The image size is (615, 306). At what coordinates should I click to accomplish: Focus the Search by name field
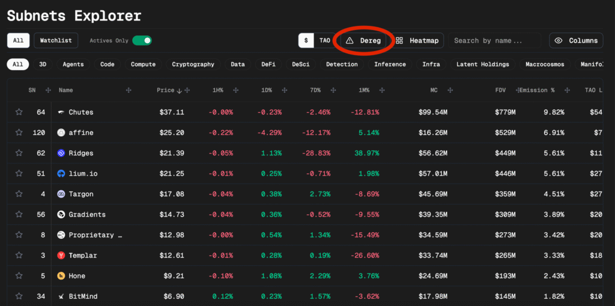[x=494, y=40]
